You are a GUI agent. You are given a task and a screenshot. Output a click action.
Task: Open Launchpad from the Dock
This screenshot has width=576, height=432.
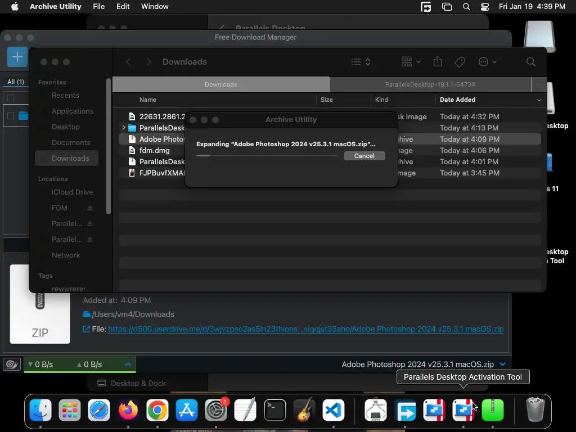69,410
